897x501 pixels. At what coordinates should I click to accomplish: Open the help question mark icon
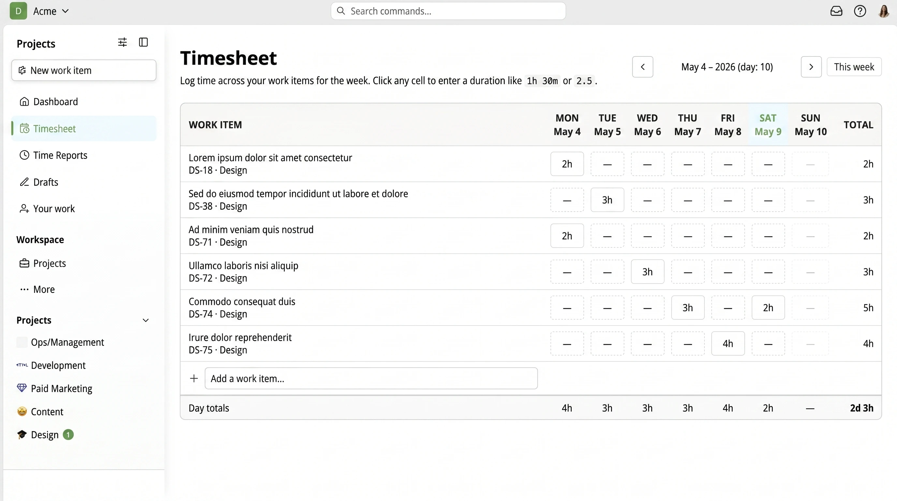[x=860, y=11]
